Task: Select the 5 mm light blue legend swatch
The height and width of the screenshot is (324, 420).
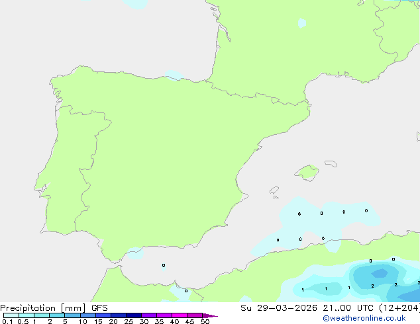Action: pos(72,315)
